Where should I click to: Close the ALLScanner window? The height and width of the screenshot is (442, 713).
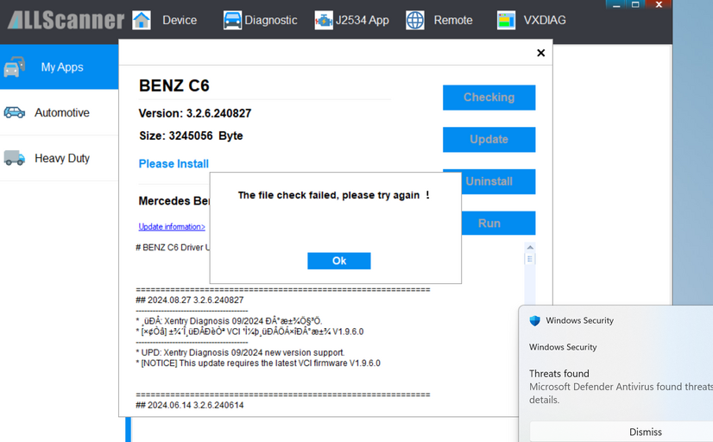659,4
